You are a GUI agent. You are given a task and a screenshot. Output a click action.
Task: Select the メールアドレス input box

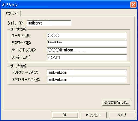[87, 50]
